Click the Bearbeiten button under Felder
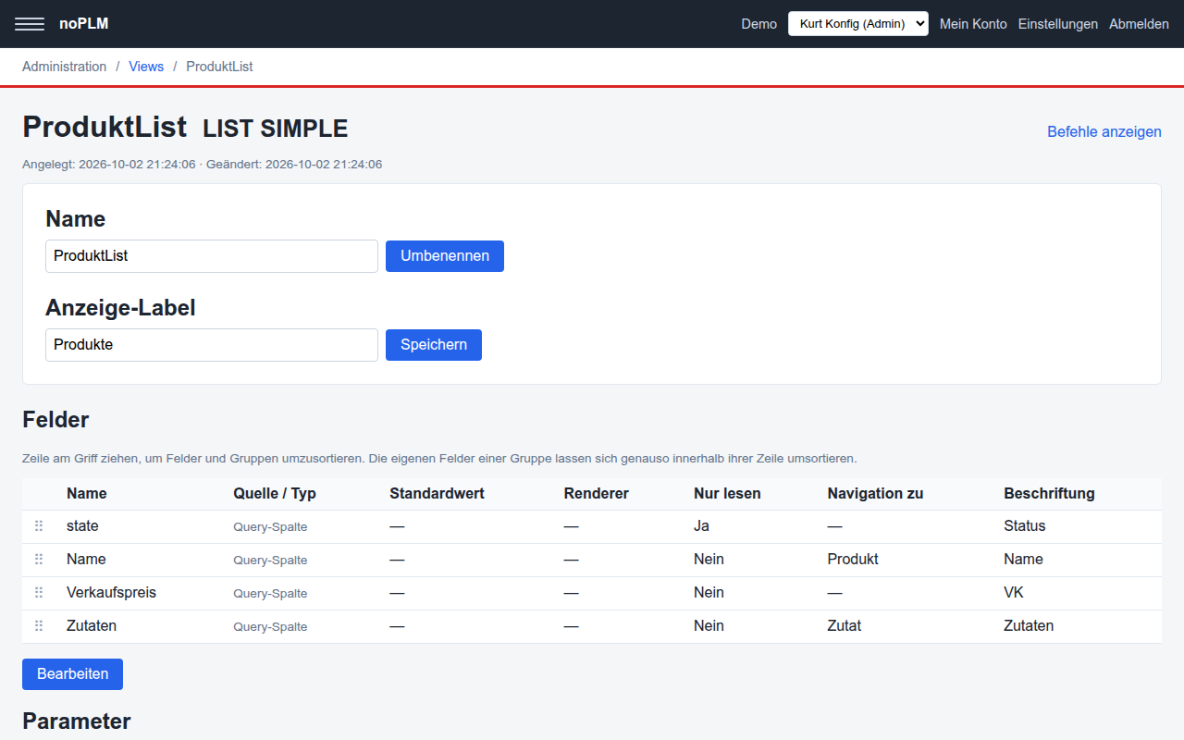 click(72, 674)
